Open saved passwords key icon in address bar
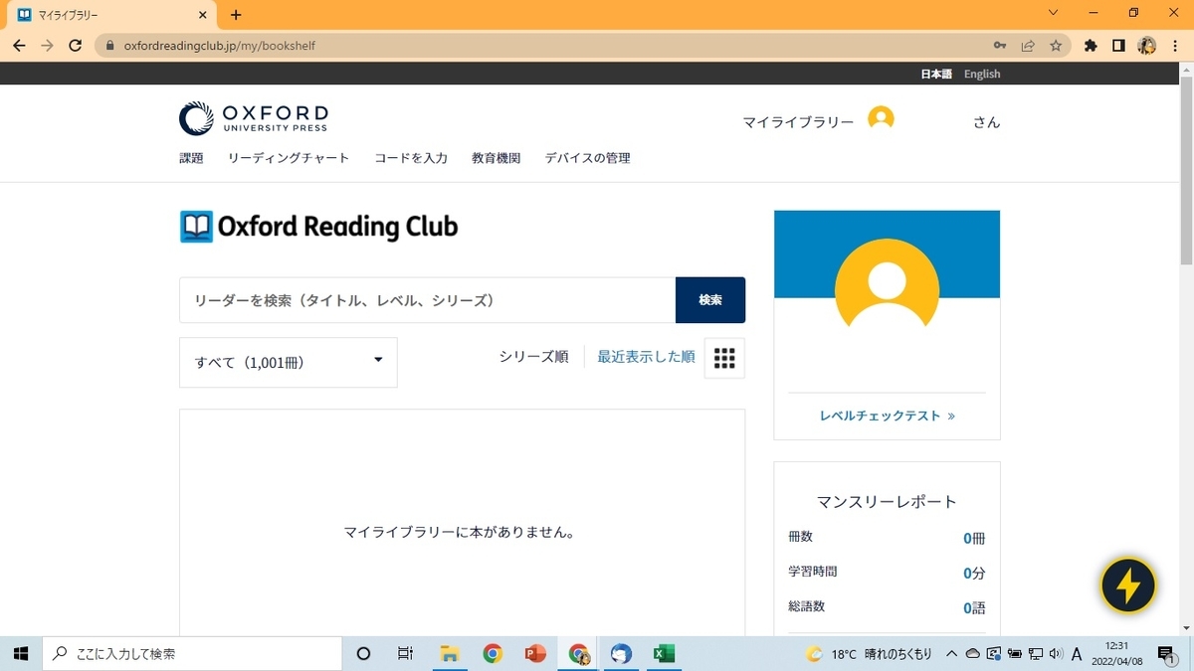Screen dimensions: 1194x671 1000,45
